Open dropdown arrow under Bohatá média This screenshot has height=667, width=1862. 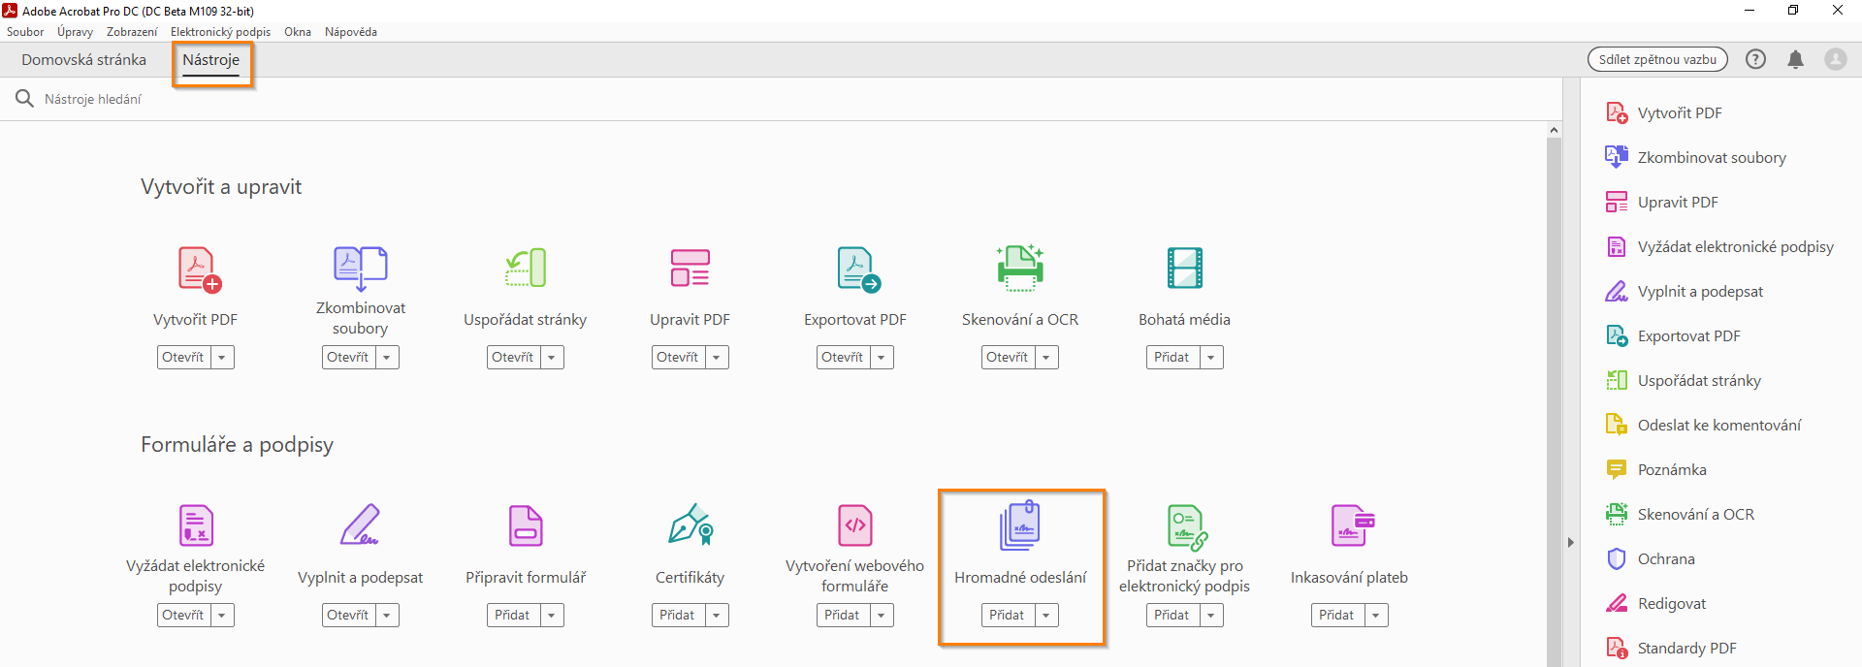[1211, 358]
